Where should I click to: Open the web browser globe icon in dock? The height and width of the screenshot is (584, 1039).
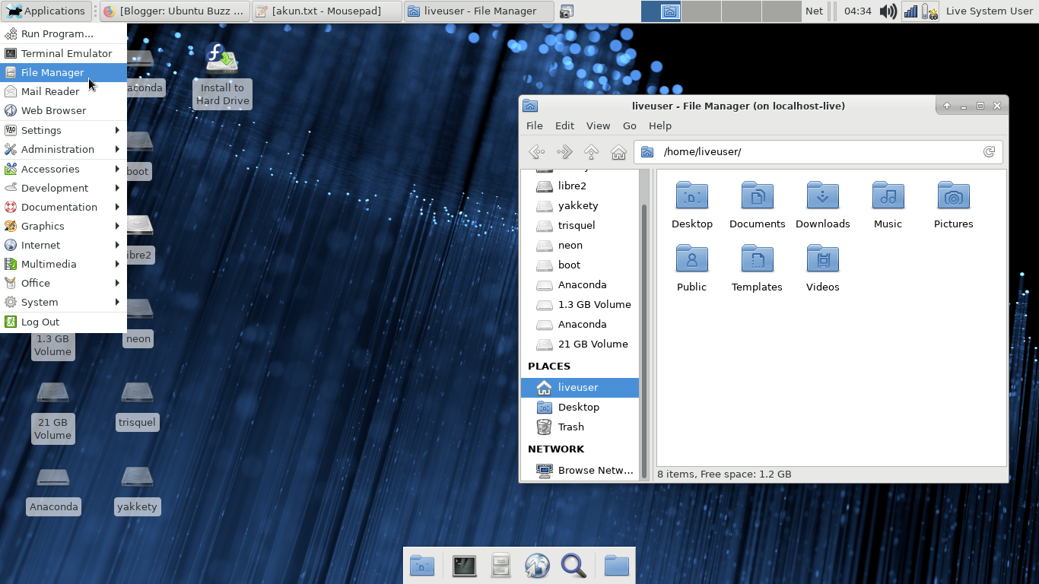[537, 566]
